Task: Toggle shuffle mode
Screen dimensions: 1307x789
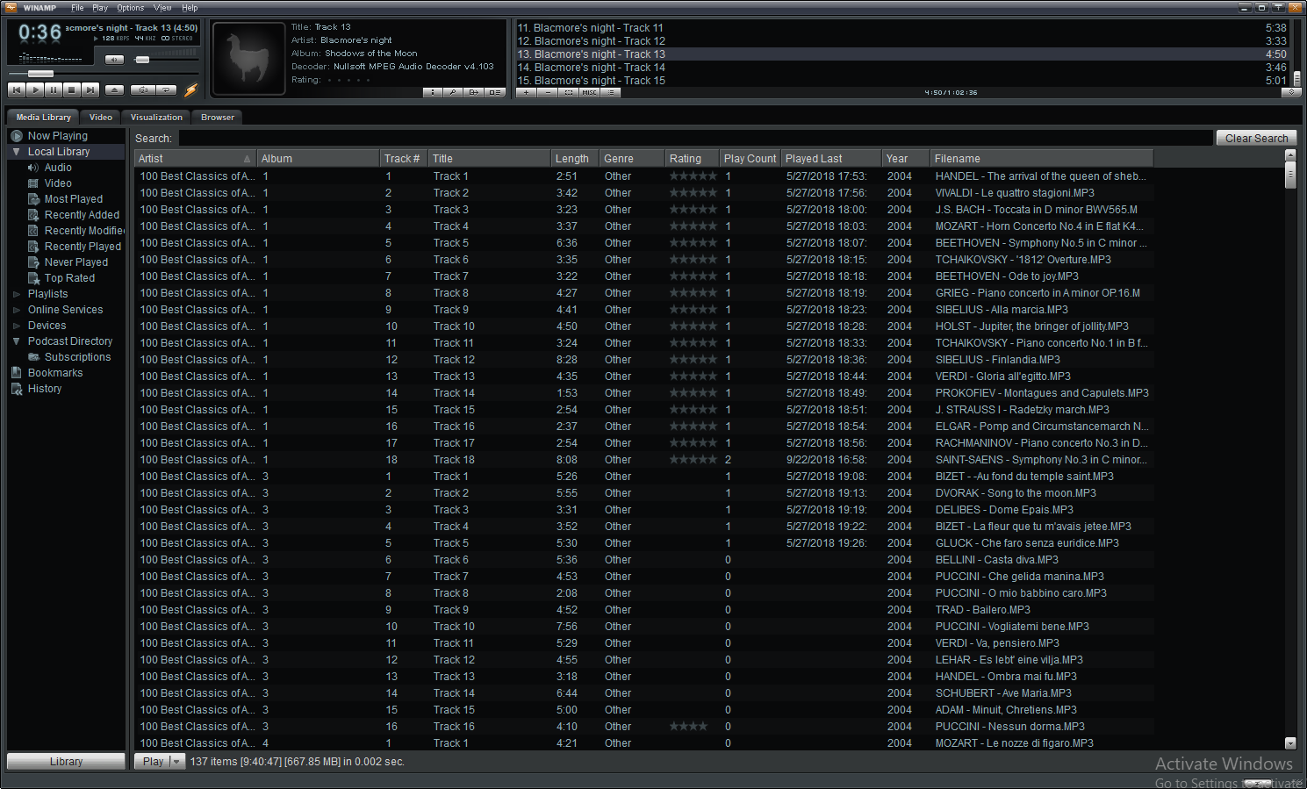Action: [142, 90]
